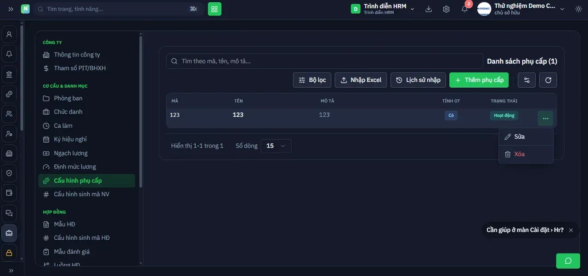
Task: Open the bank building icon in left rail
Action: pos(9,74)
